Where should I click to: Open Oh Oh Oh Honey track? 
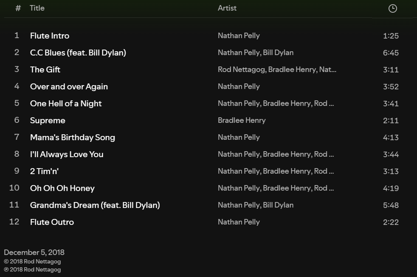tap(62, 188)
